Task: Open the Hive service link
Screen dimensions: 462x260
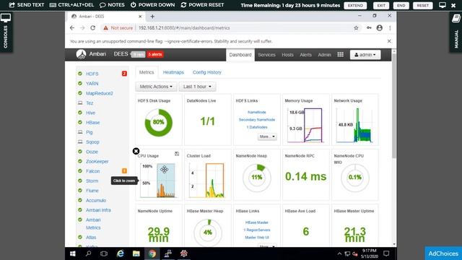Action: [x=90, y=113]
